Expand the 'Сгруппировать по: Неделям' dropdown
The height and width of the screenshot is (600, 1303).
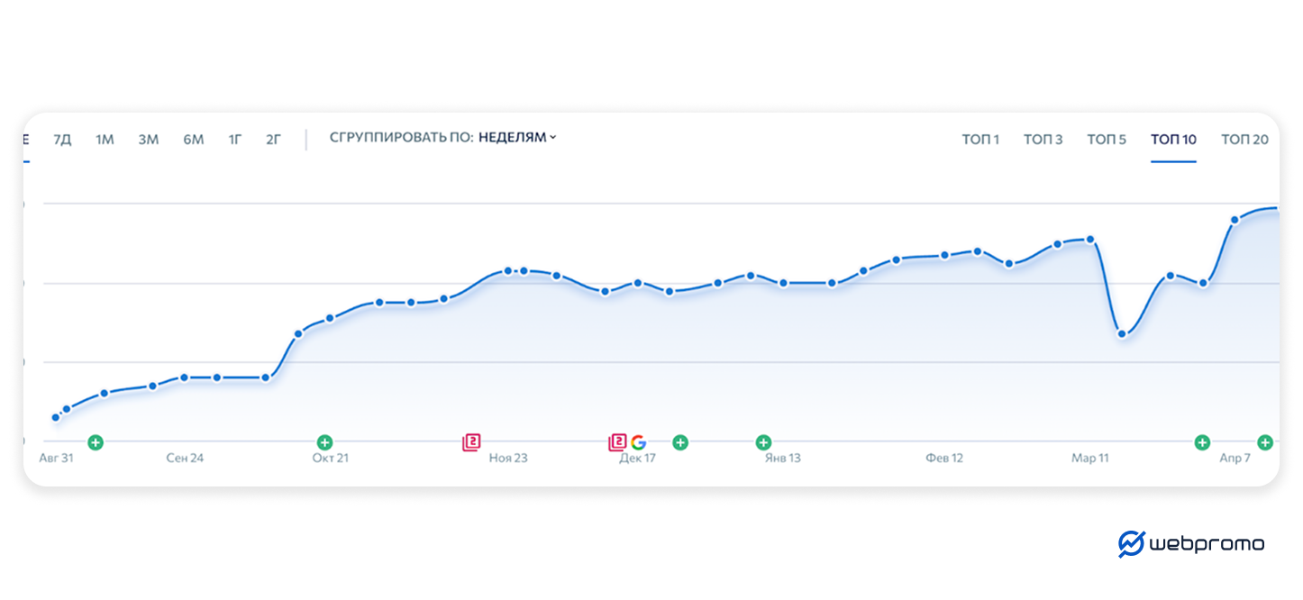pyautogui.click(x=517, y=138)
